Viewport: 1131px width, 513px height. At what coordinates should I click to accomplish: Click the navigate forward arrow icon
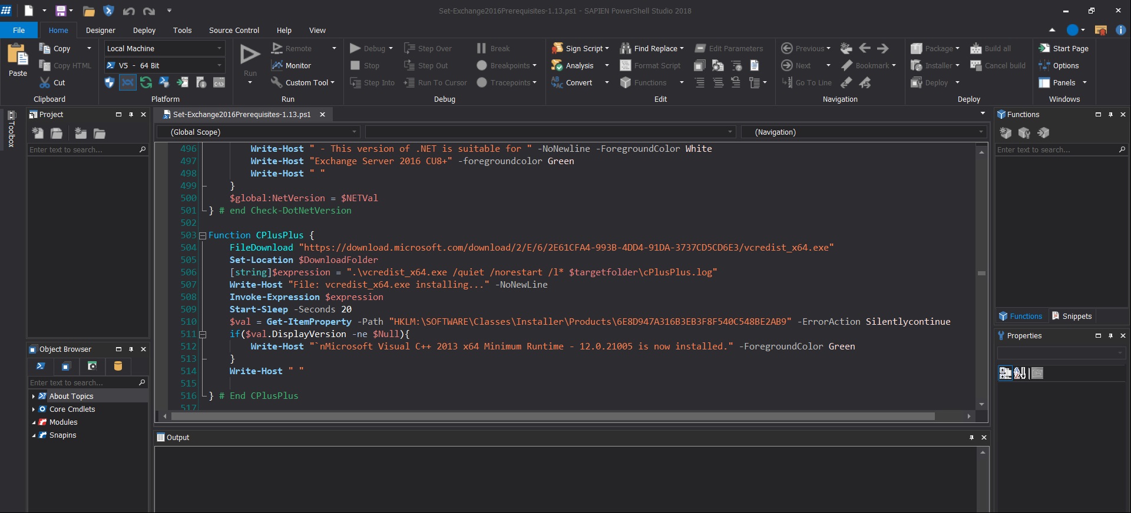882,48
